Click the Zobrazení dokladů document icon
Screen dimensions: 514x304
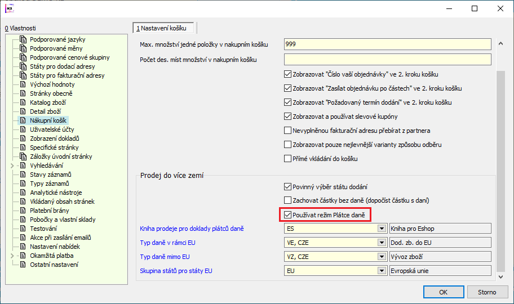tap(23, 138)
